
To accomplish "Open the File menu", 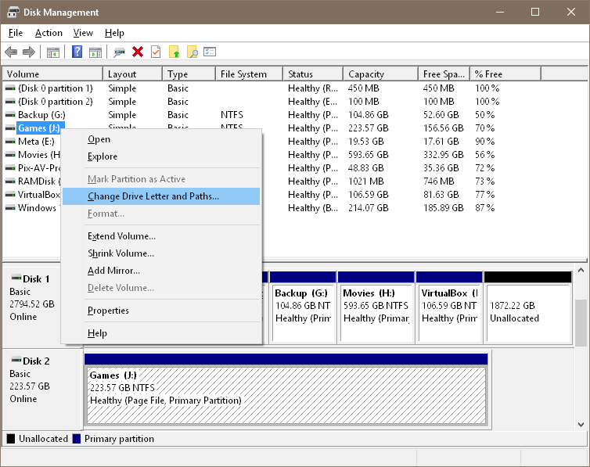I will (x=16, y=33).
